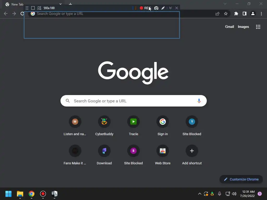Open Site Blocked shortcut with Y icon
Viewport: 267px width, 200px height.
[192, 126]
